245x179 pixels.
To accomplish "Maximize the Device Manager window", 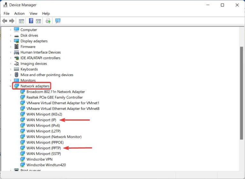I will pos(222,5).
